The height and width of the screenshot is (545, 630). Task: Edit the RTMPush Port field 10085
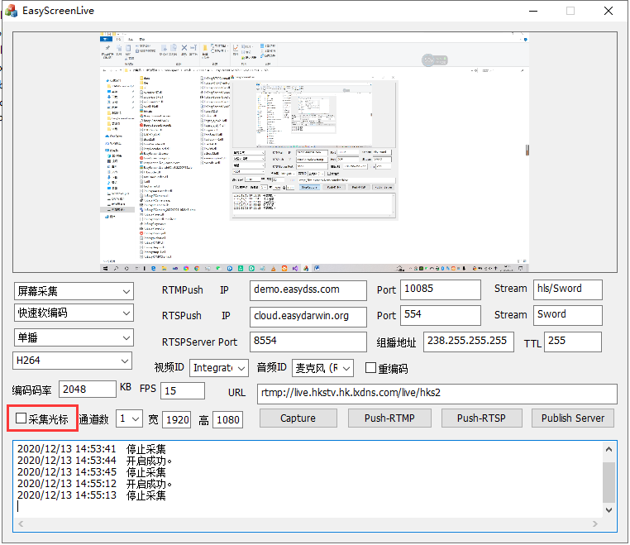[441, 289]
